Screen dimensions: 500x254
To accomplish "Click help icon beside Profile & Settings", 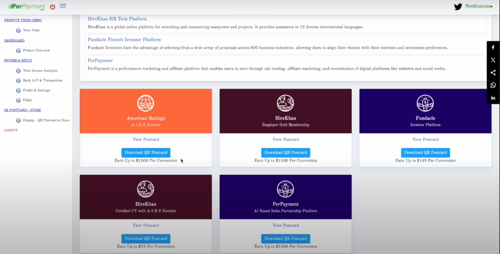I will click(18, 91).
